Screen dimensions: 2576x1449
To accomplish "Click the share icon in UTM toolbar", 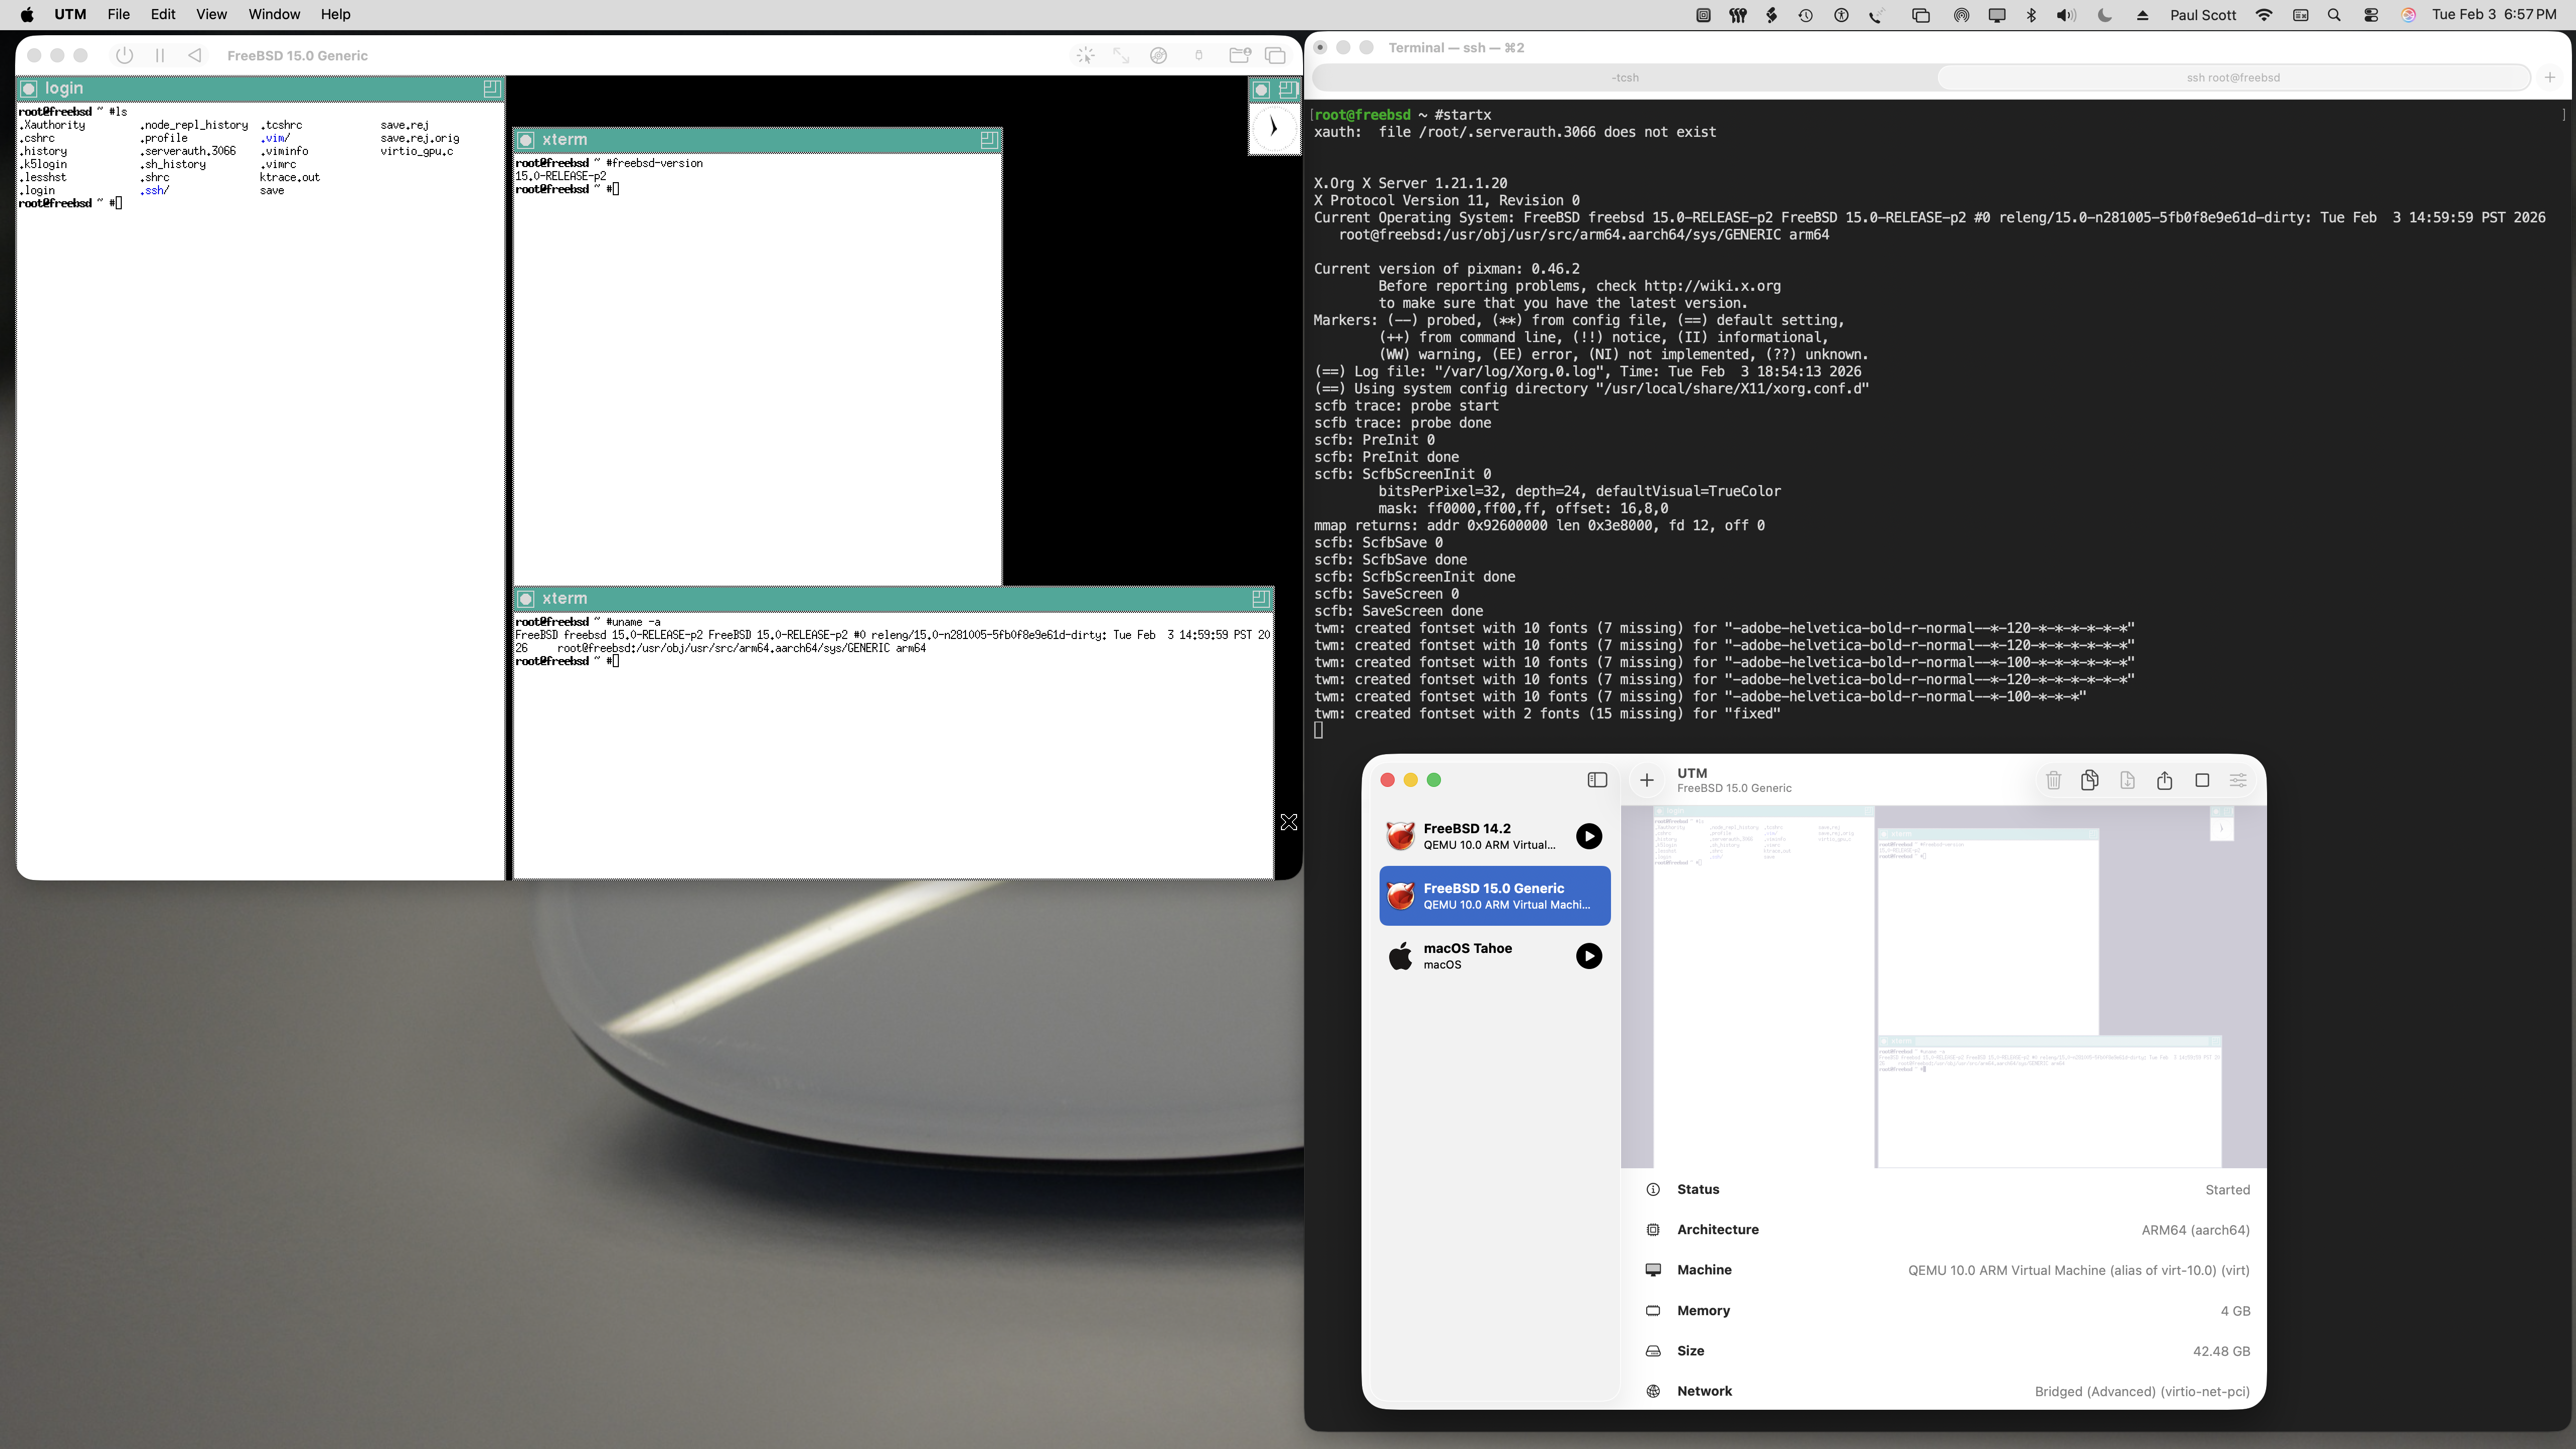I will (x=2164, y=780).
